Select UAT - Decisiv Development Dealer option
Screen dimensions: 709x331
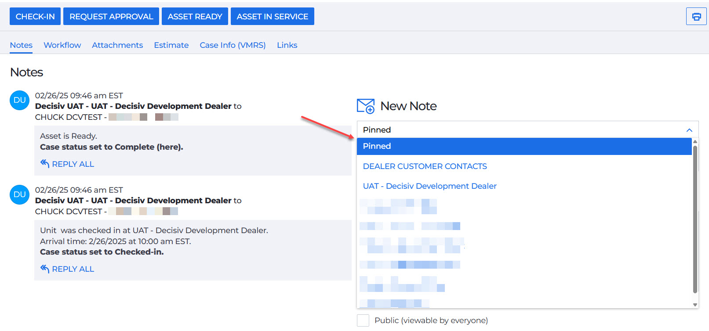pyautogui.click(x=429, y=186)
